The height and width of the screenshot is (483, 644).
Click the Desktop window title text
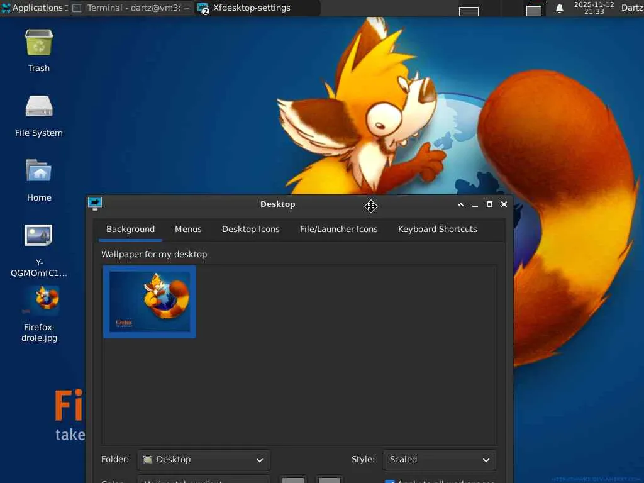point(277,204)
